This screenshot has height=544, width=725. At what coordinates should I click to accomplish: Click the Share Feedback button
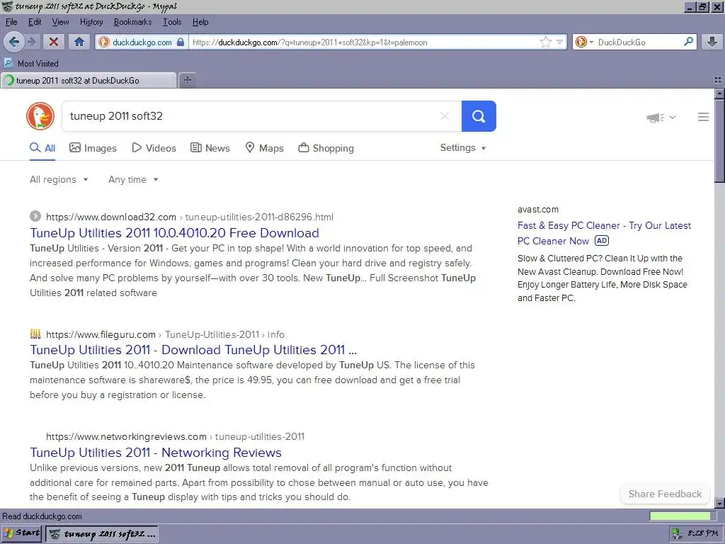(665, 494)
